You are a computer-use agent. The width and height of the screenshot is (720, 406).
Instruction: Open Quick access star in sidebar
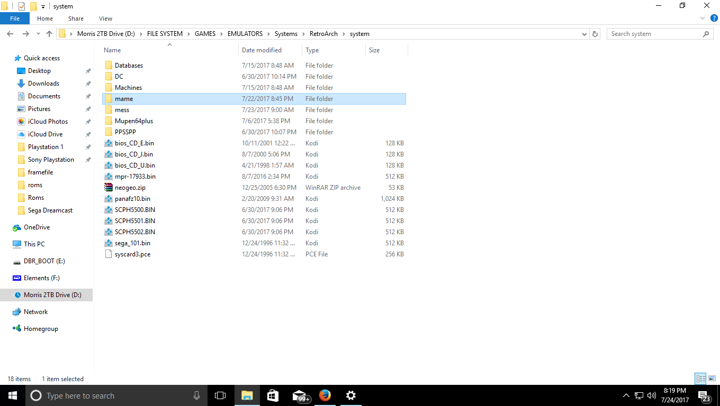pos(18,58)
